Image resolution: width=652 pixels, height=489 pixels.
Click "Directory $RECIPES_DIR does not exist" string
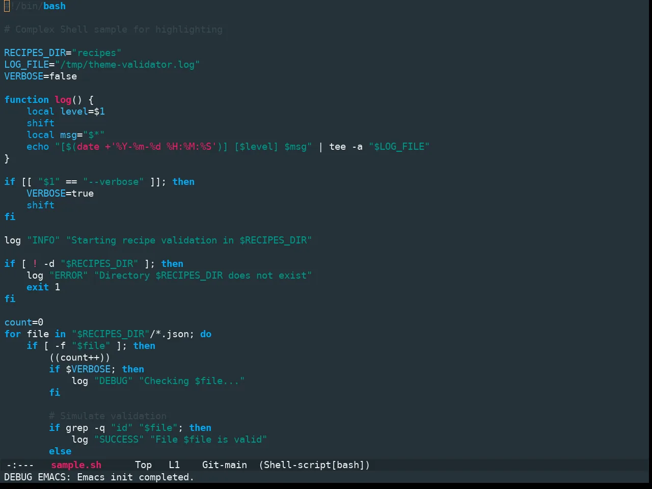click(203, 276)
